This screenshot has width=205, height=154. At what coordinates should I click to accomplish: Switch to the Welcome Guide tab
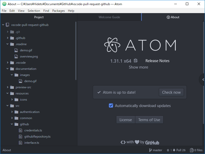coord(109,17)
